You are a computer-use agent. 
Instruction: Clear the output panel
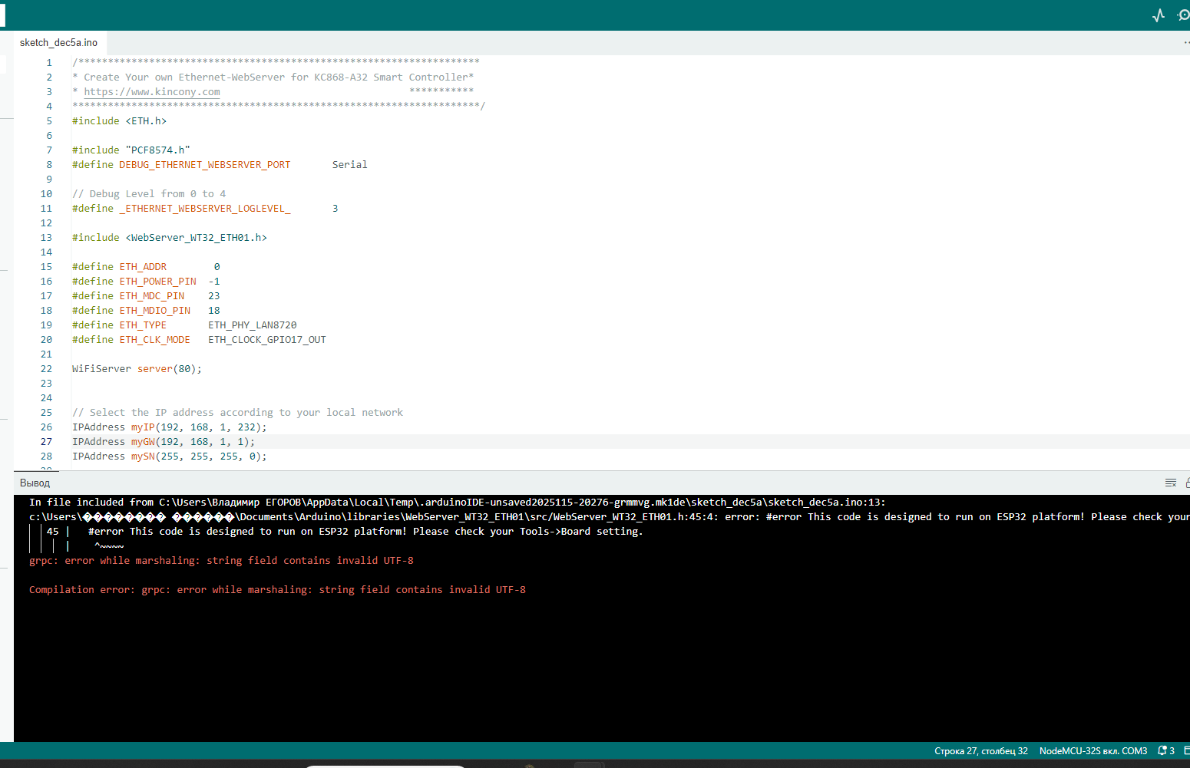(1171, 483)
